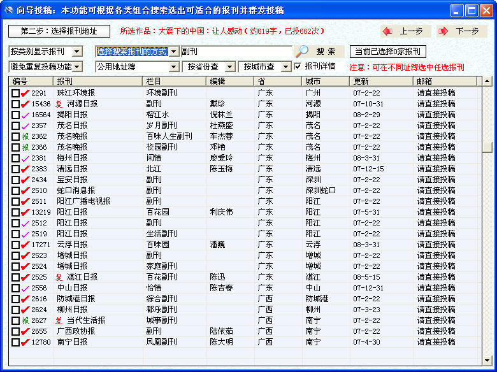The height and width of the screenshot is (372, 497).
Task: Click the 下一步 button
Action: click(x=461, y=31)
